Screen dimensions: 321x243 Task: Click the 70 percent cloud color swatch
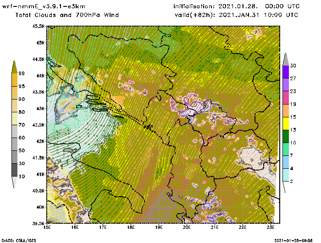click(15, 131)
